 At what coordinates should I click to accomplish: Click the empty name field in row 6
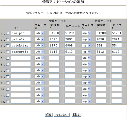pos(21,64)
